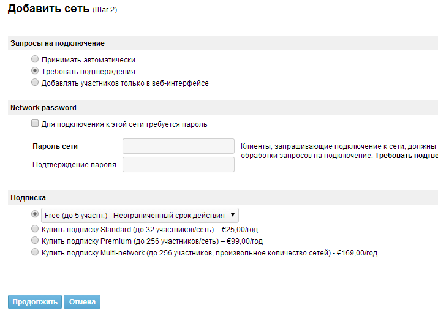Select the Free subscription radio button
This screenshot has height=313, width=438.
35,214
